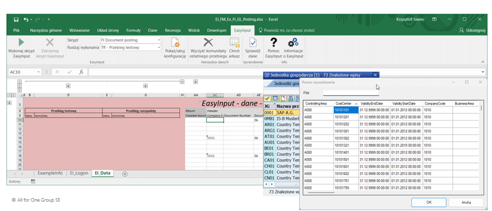This screenshot has height=211, width=492.
Task: Switch to the ExampleInfo sheet
Action: [x=50, y=173]
